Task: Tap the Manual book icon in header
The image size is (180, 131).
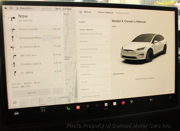Action: [81, 12]
